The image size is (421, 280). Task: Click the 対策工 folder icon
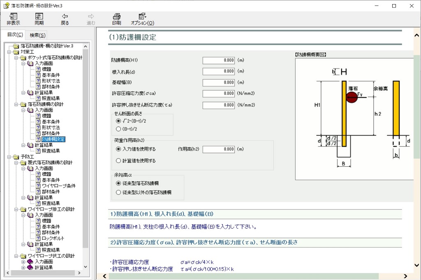(x=16, y=52)
